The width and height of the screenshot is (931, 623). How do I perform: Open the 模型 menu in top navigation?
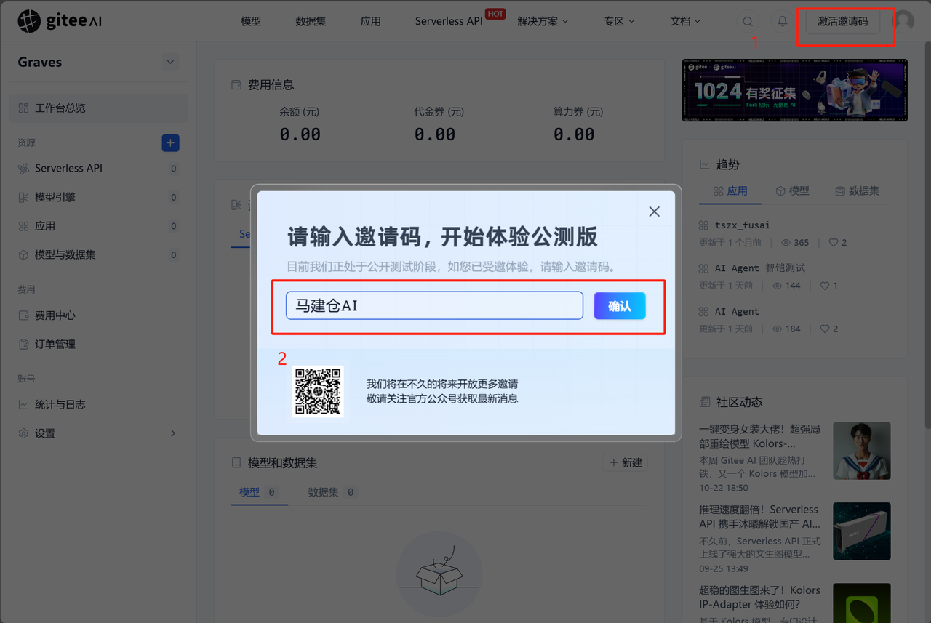click(251, 21)
